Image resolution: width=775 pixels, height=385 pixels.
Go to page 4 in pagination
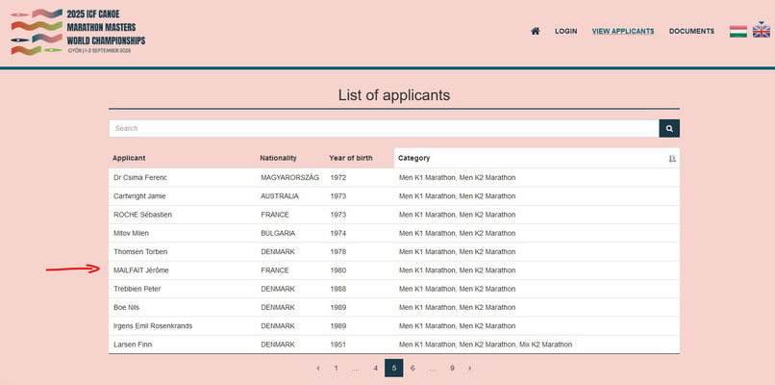pos(375,368)
